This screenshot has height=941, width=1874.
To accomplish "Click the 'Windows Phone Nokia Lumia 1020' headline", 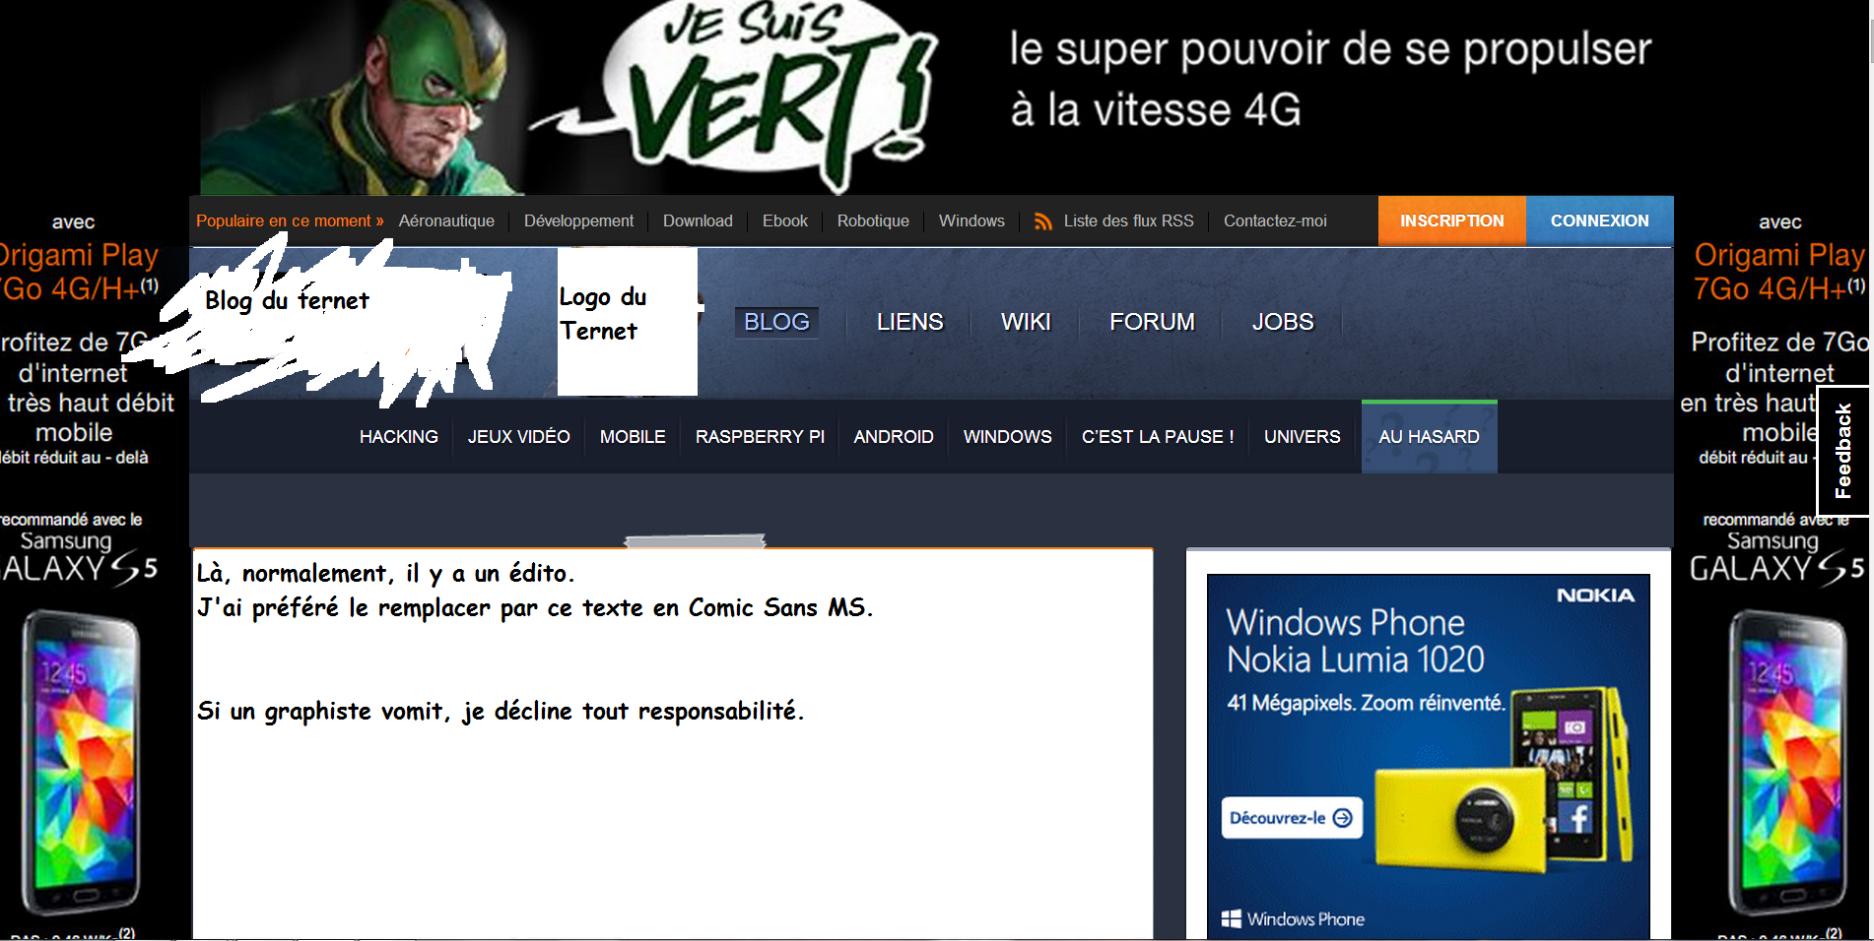I will pyautogui.click(x=1355, y=641).
